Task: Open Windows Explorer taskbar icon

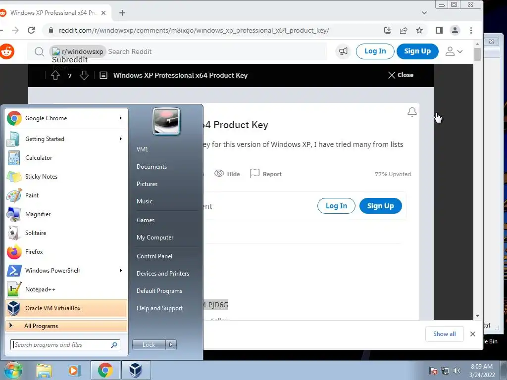Action: (x=44, y=371)
